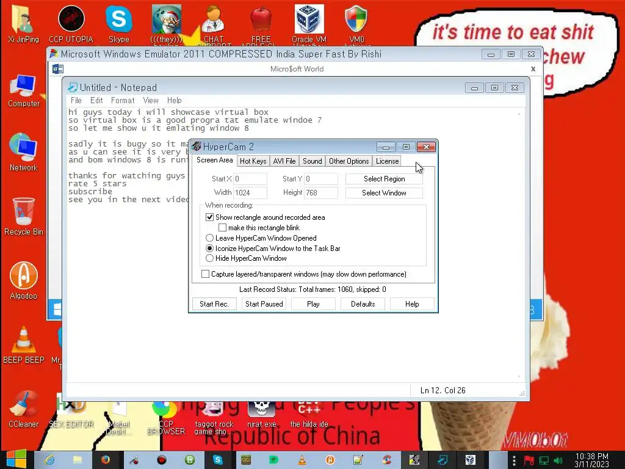
Task: Switch to the License tab
Action: pos(387,161)
